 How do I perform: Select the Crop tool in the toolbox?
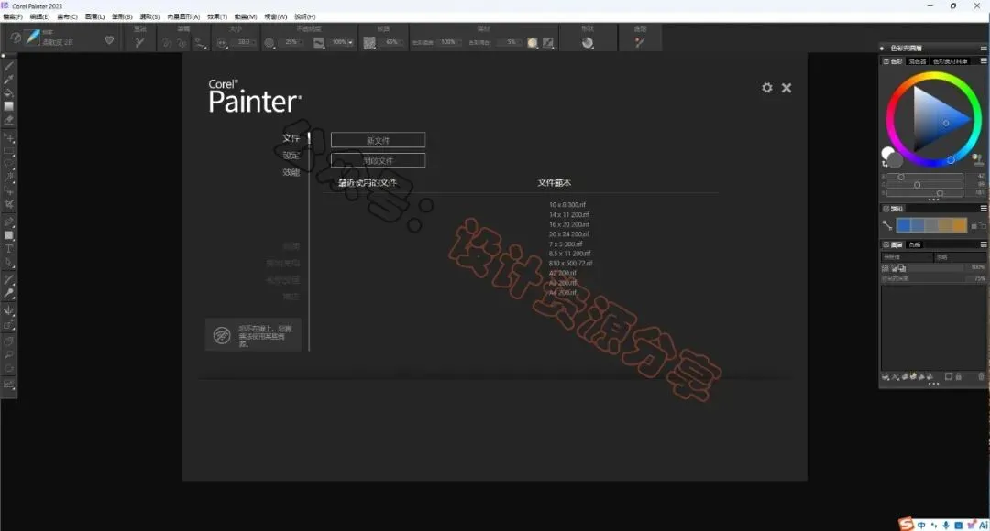click(x=9, y=204)
